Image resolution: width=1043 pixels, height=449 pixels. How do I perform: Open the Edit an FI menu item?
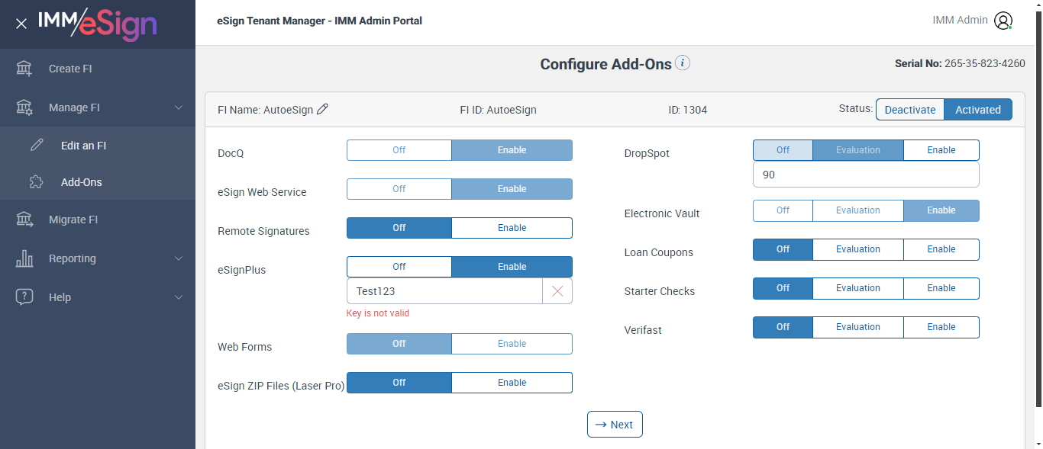coord(83,146)
